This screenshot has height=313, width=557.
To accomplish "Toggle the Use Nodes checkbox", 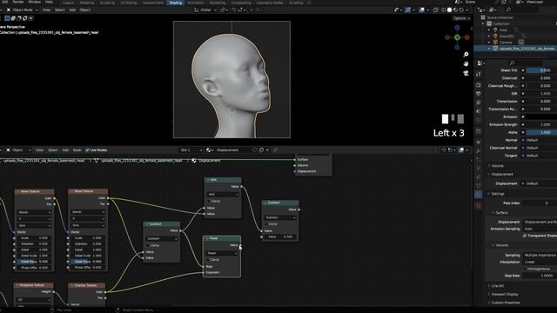I will click(87, 150).
